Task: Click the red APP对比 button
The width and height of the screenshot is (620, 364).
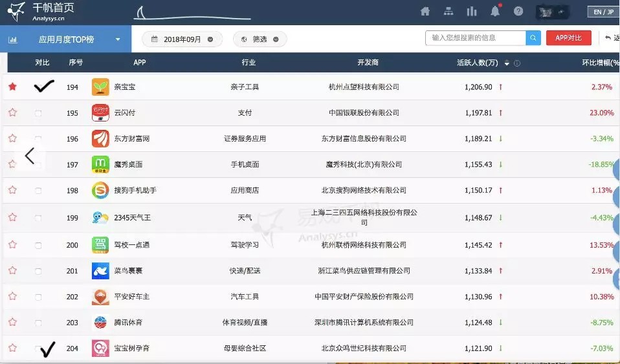Action: pos(568,38)
